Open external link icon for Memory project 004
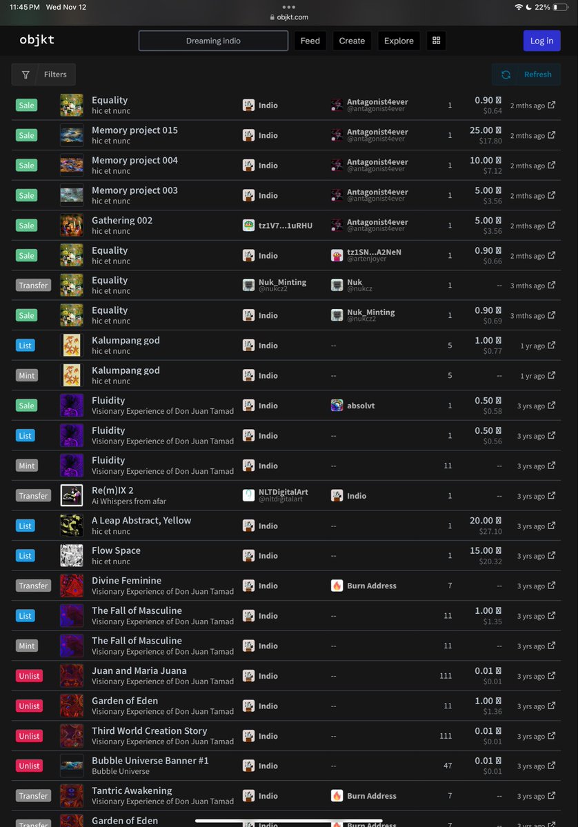The image size is (578, 827). click(551, 165)
